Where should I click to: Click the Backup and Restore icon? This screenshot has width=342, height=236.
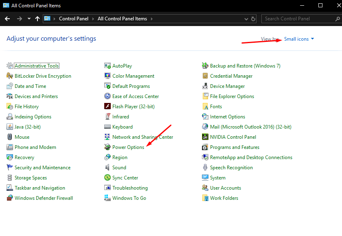pos(206,66)
